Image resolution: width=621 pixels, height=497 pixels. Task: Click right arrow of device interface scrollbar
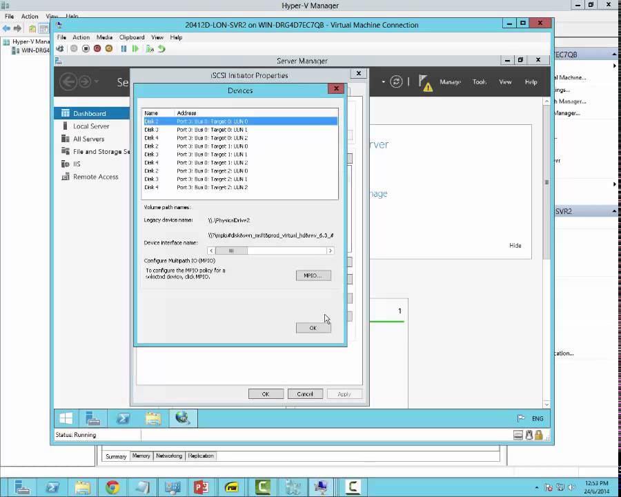pyautogui.click(x=330, y=251)
